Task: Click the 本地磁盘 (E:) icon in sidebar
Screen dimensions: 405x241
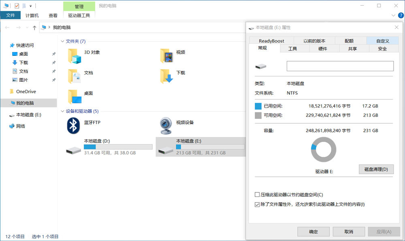Action: click(x=12, y=115)
